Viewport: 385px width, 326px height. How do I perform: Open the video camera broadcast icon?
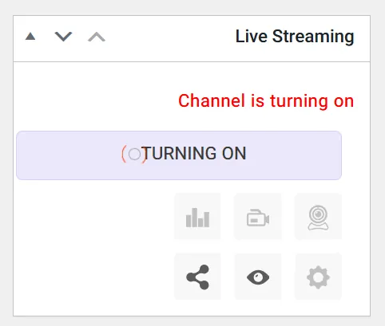click(258, 217)
